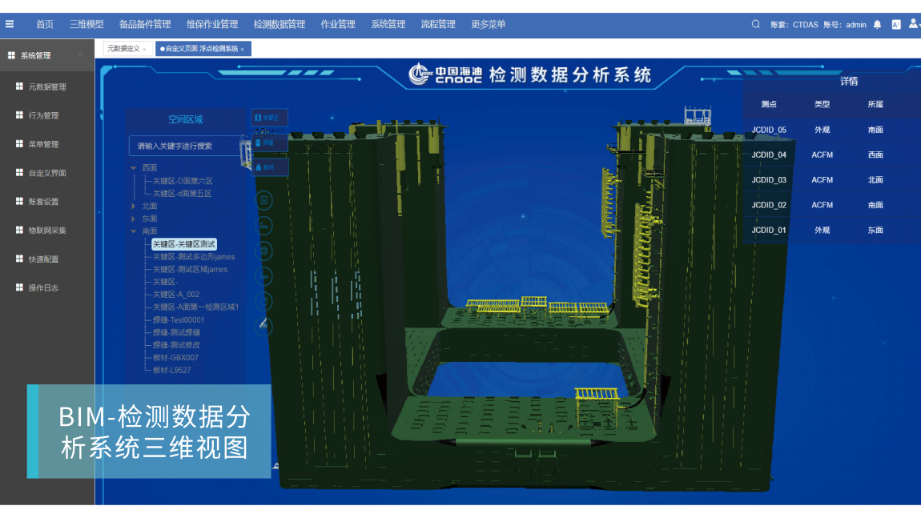This screenshot has height=518, width=921.
Task: Open the search magnifier in the top bar
Action: [755, 24]
